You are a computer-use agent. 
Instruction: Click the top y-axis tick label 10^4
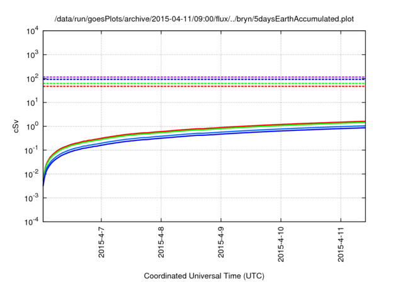(32, 31)
